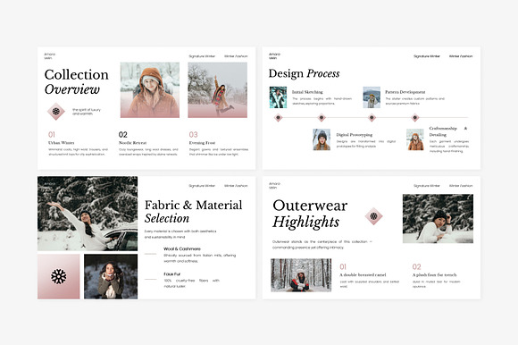Click the 'Design Process' title
The height and width of the screenshot is (345, 518).
pos(304,73)
